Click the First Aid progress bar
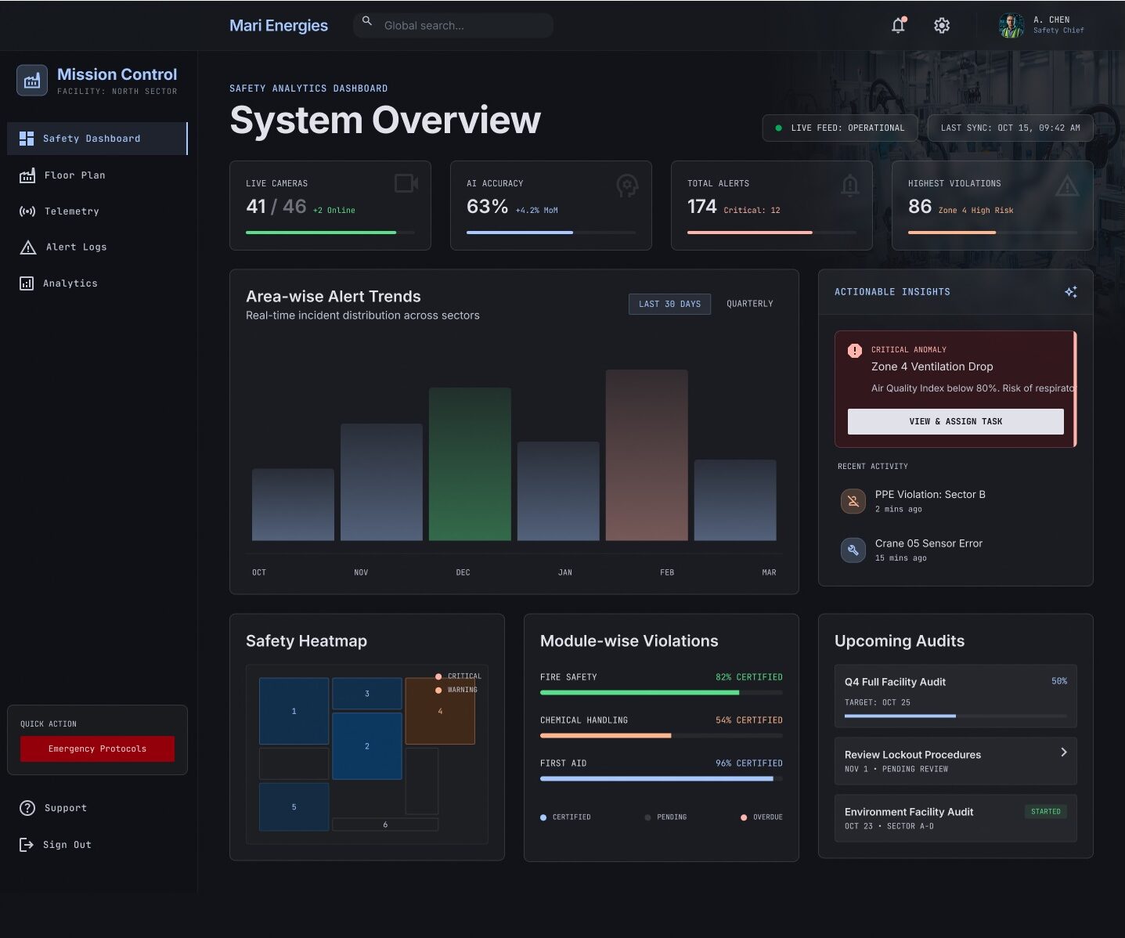 pyautogui.click(x=662, y=778)
